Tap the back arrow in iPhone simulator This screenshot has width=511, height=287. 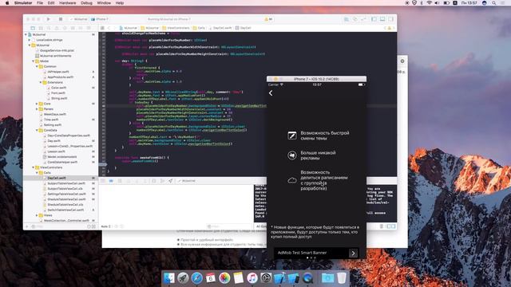pyautogui.click(x=271, y=93)
